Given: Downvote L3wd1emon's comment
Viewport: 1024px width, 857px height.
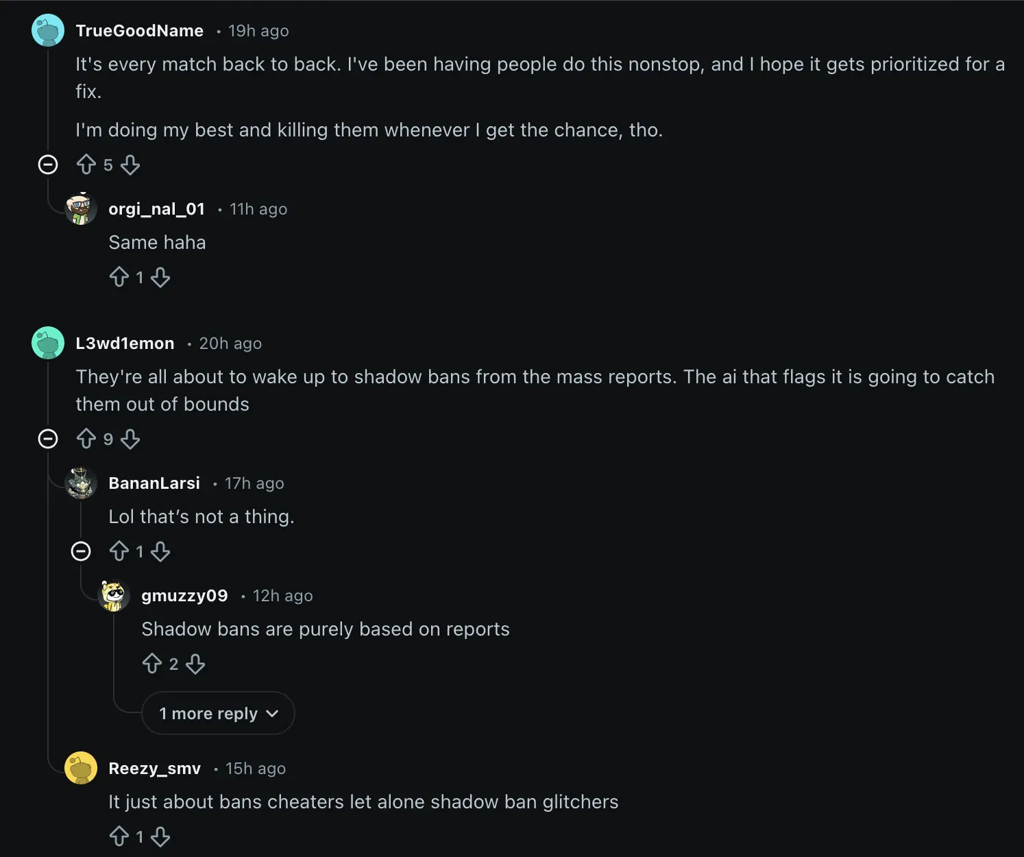Looking at the screenshot, I should point(130,439).
